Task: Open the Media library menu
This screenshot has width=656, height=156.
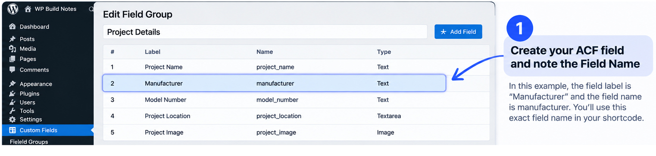Action: click(28, 49)
